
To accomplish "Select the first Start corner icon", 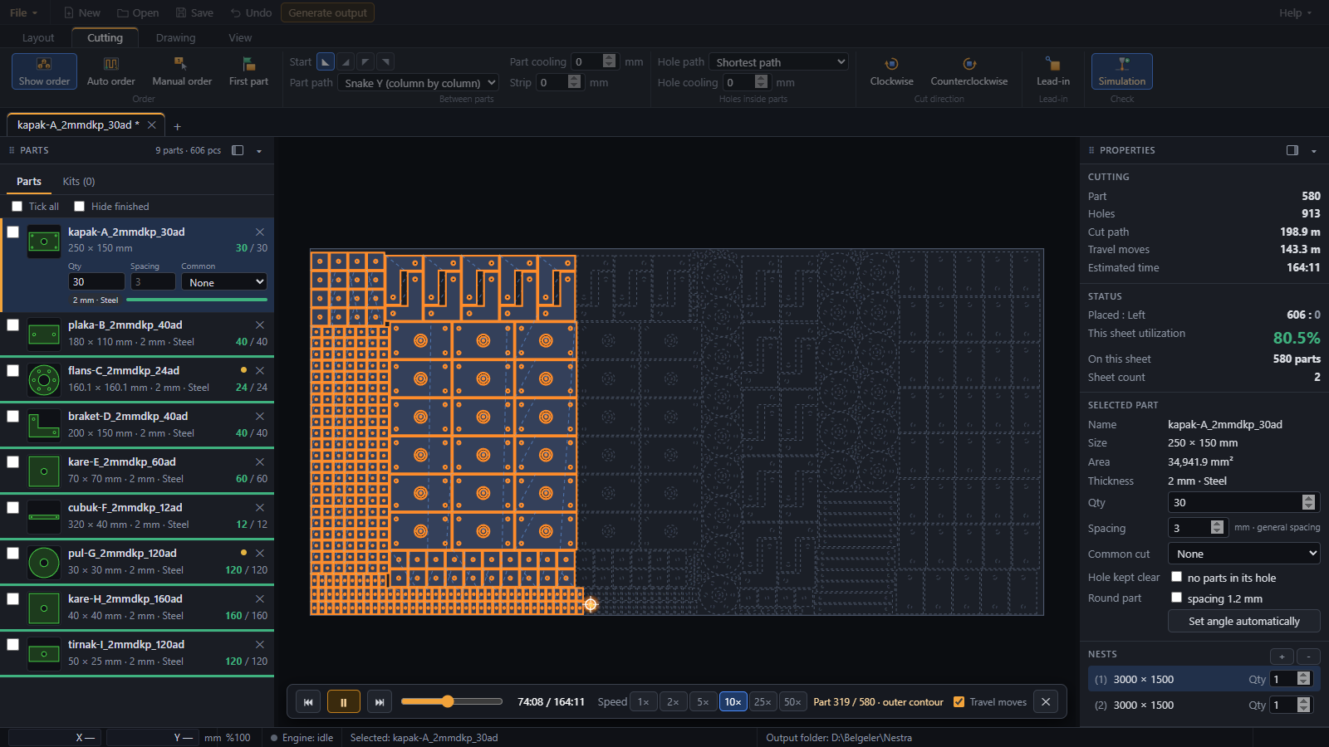I will click(x=326, y=61).
